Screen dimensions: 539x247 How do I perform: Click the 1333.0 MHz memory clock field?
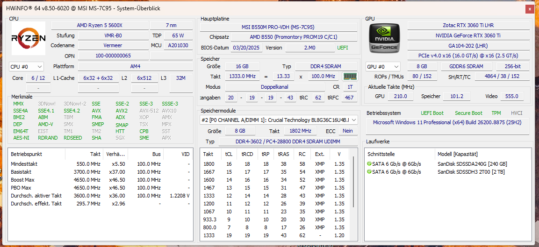(x=243, y=76)
